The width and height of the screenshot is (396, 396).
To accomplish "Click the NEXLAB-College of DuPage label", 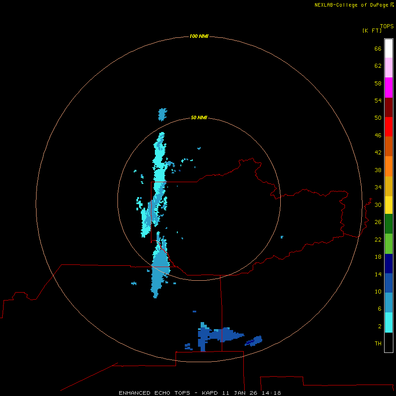I will [351, 5].
